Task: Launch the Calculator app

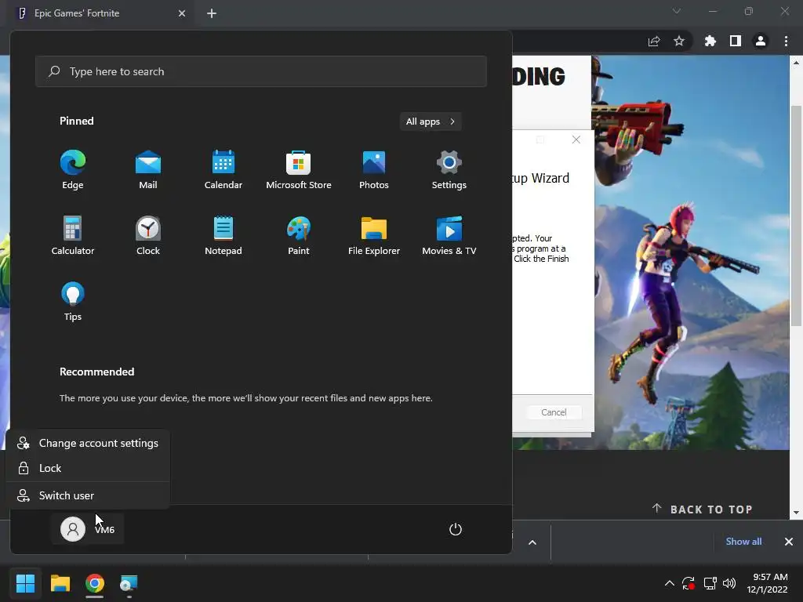Action: pos(73,235)
